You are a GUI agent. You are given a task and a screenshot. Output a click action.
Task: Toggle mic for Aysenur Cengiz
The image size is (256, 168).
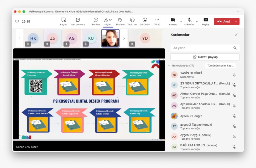click(x=234, y=116)
